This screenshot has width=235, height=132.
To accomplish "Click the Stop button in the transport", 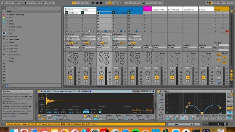I will [x=97, y=3].
